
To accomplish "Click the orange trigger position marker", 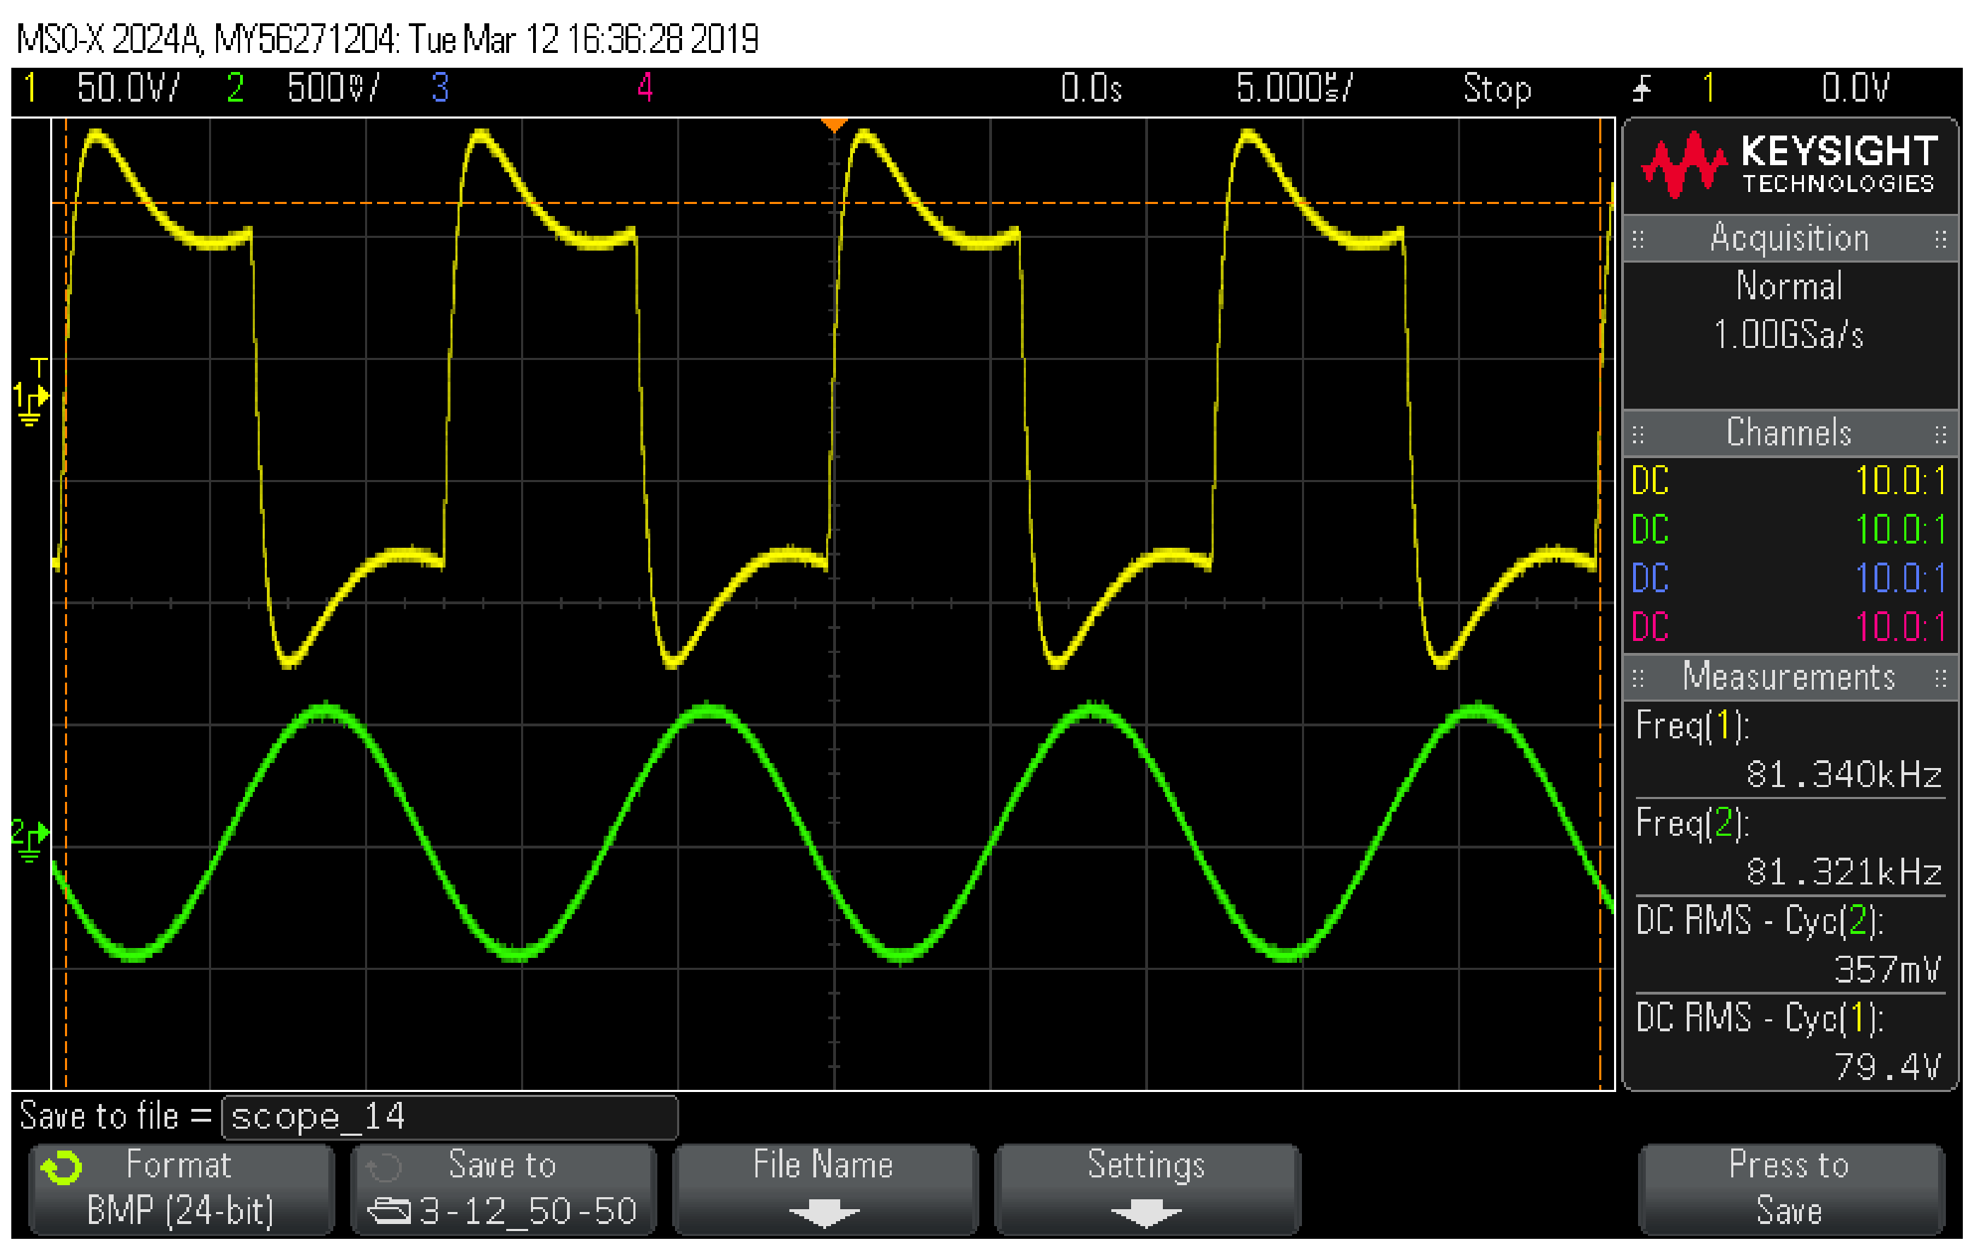I will click(x=834, y=125).
